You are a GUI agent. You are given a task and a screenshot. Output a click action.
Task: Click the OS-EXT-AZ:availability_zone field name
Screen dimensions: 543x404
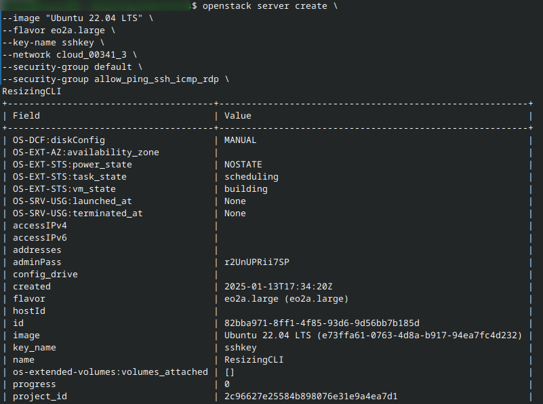click(x=86, y=152)
